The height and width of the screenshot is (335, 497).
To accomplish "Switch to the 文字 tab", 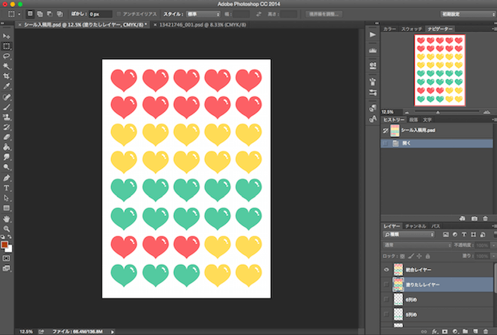I will click(427, 120).
